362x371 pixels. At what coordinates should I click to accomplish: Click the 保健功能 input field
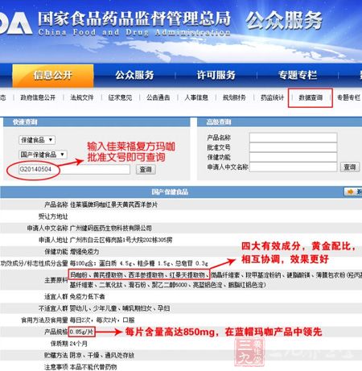pos(293,157)
